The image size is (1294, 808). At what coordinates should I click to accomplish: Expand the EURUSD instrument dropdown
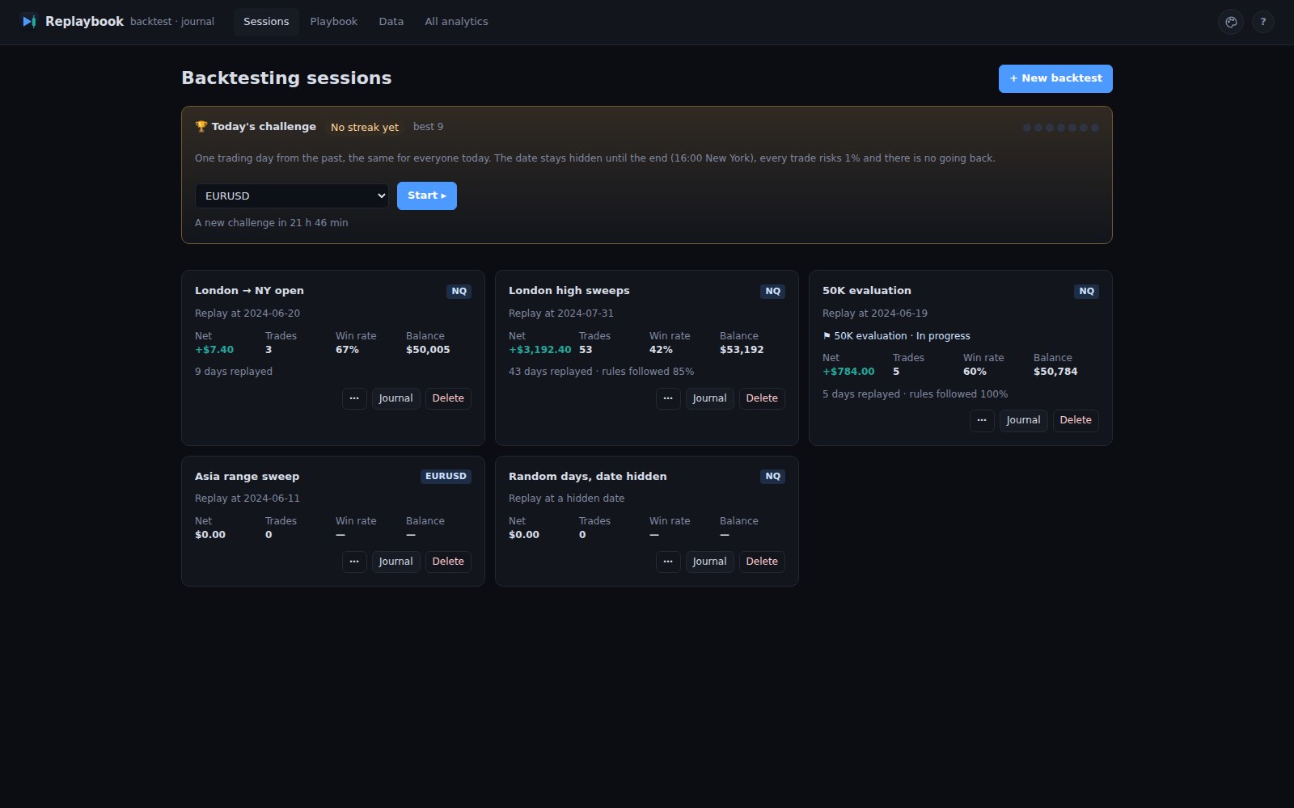(292, 196)
